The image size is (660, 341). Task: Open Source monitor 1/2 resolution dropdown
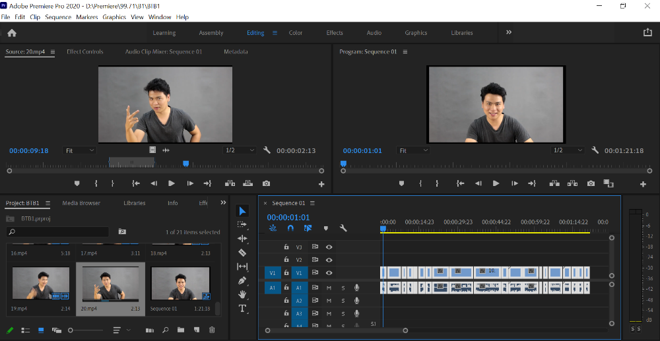click(240, 150)
